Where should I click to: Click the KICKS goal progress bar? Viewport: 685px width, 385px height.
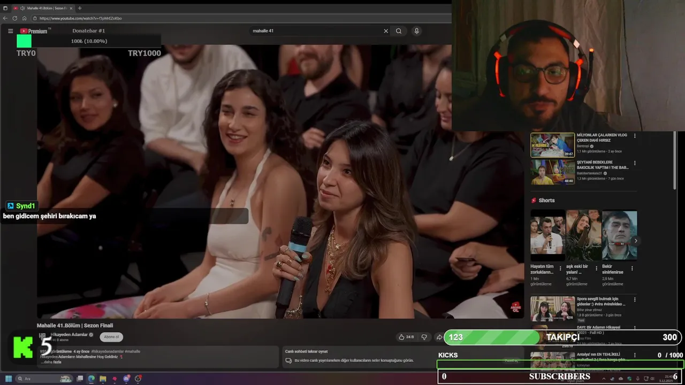(x=560, y=365)
